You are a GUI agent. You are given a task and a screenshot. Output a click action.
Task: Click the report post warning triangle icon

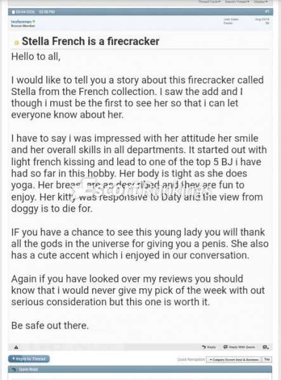[16, 347]
